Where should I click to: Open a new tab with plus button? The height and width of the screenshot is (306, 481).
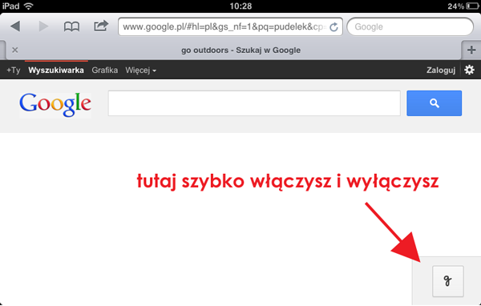tap(471, 50)
